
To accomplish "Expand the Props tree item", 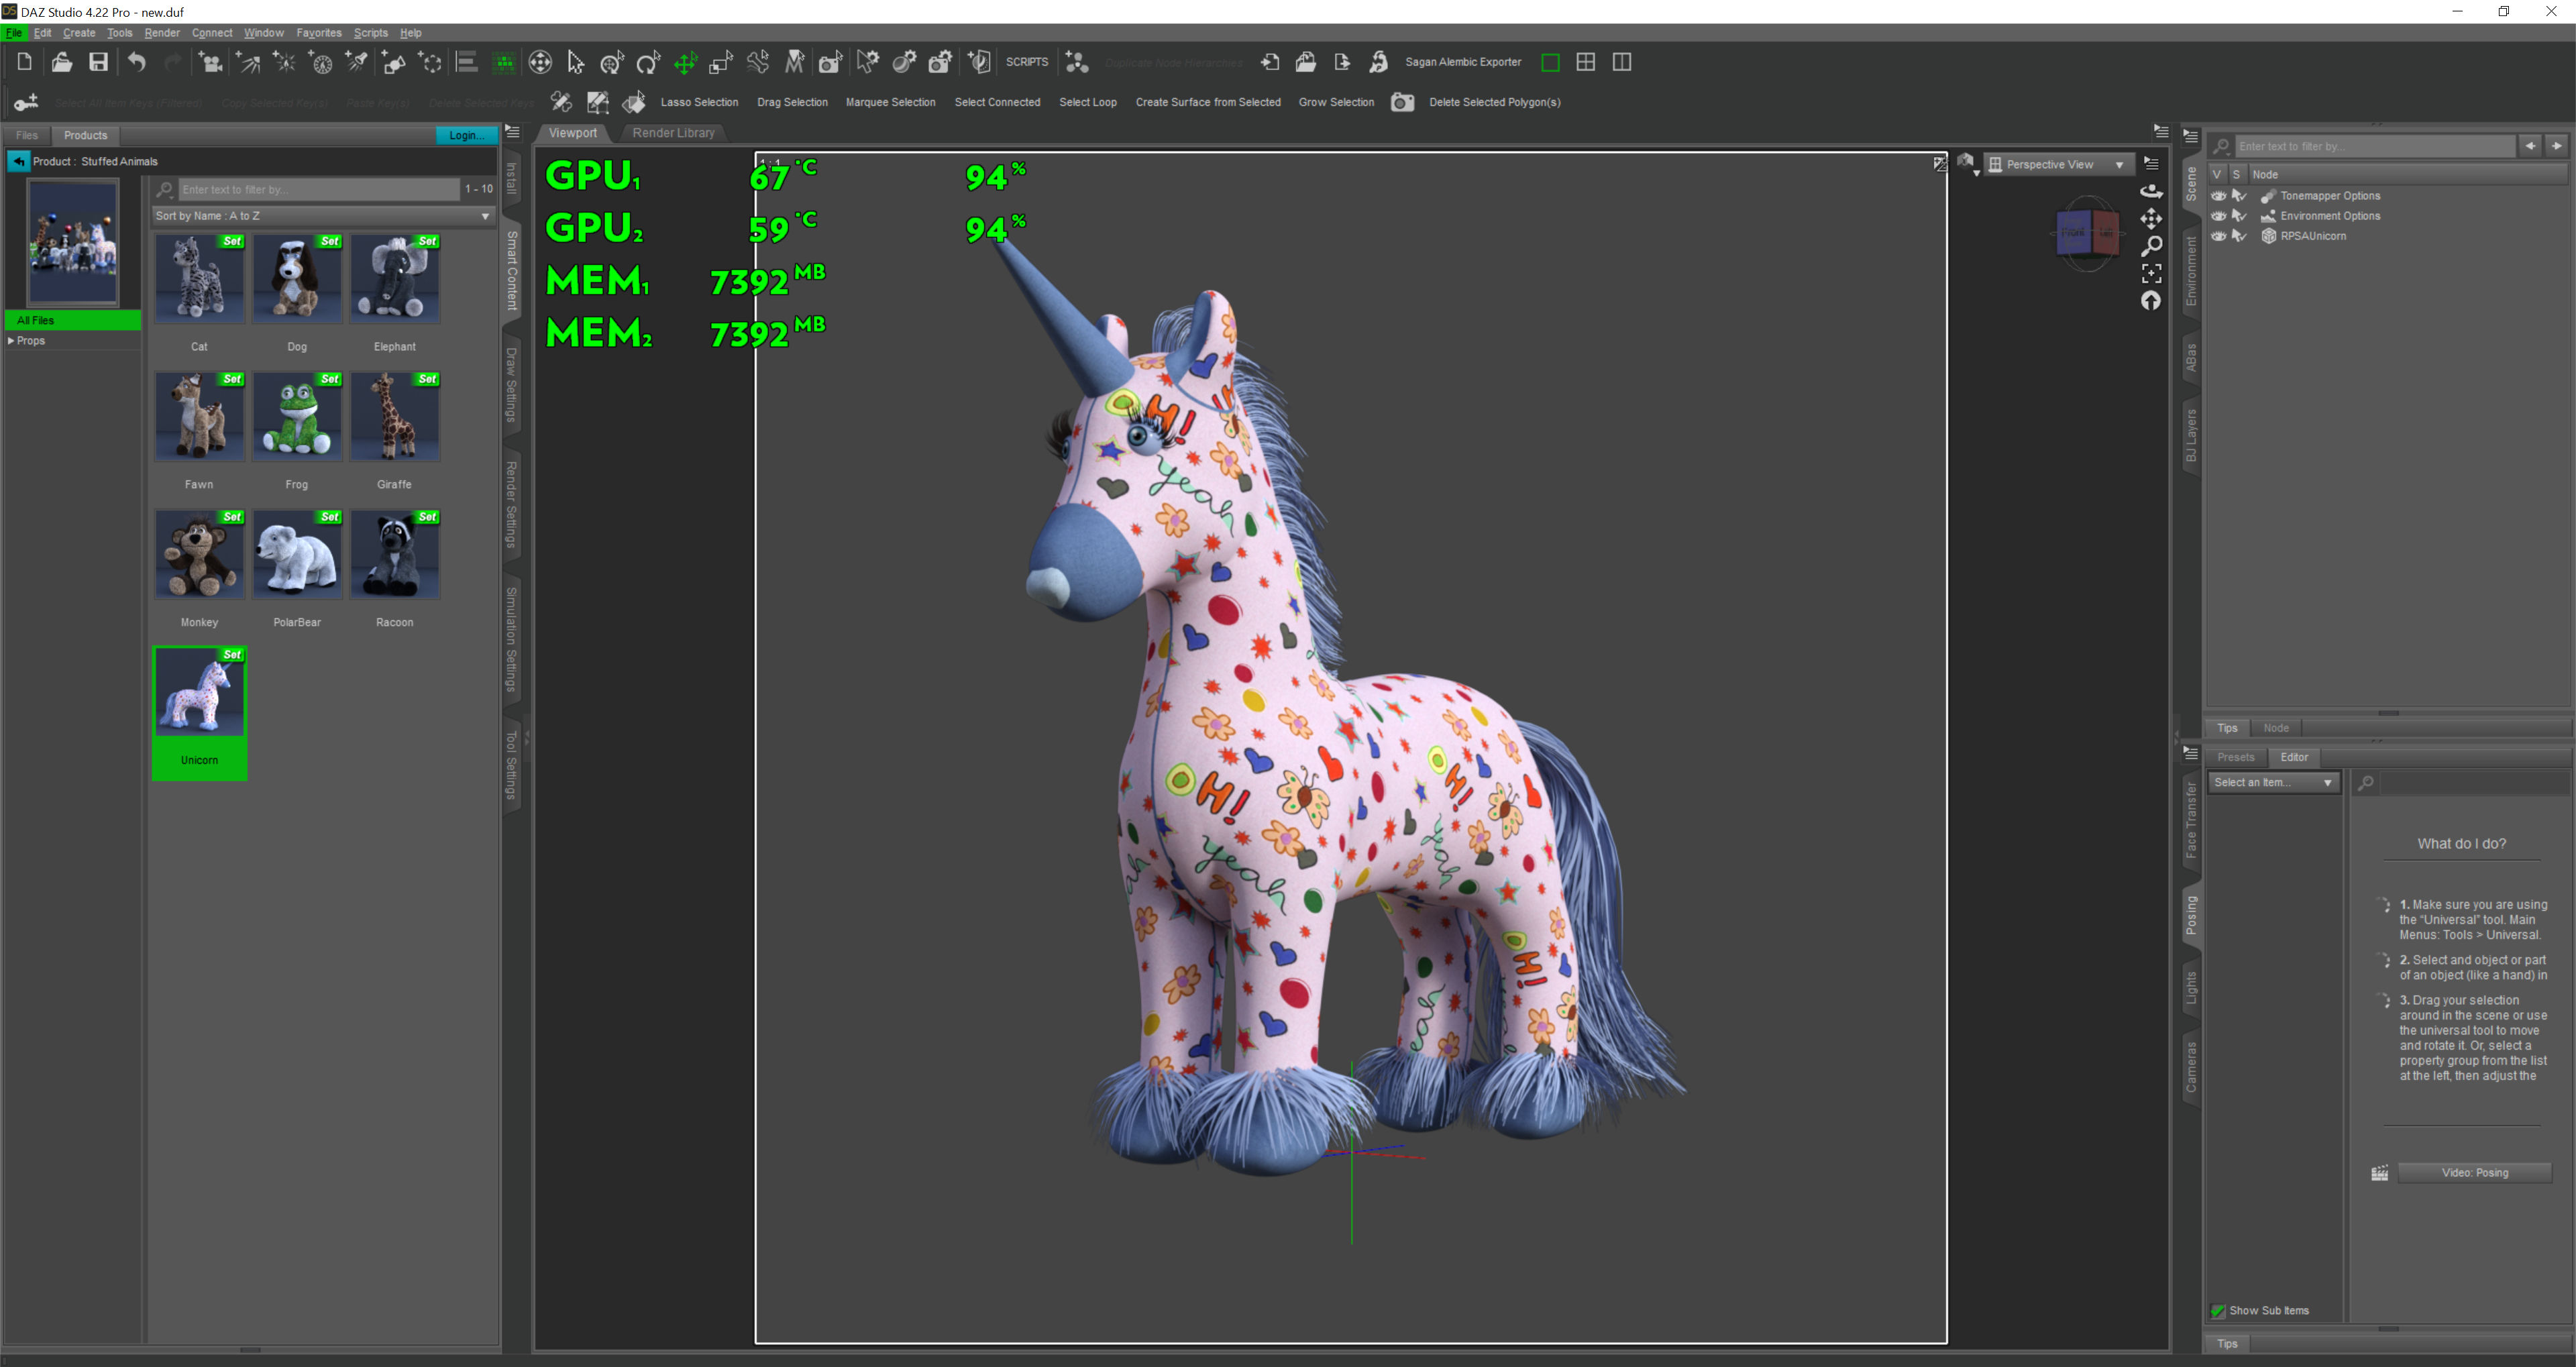I will pos(11,341).
